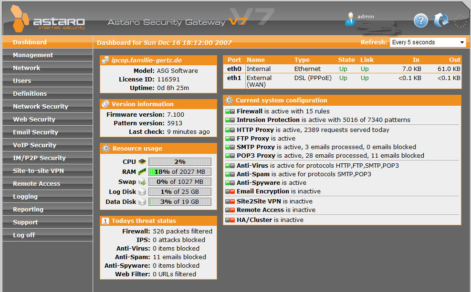This screenshot has width=471, height=292.
Task: Click the Log Disk icon
Action: click(x=142, y=191)
